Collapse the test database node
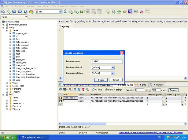This screenshot has width=188, height=140. pyautogui.click(x=3, y=95)
